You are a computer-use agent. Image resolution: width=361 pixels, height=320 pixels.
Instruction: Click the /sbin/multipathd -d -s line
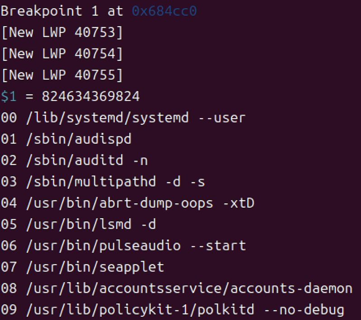click(115, 181)
